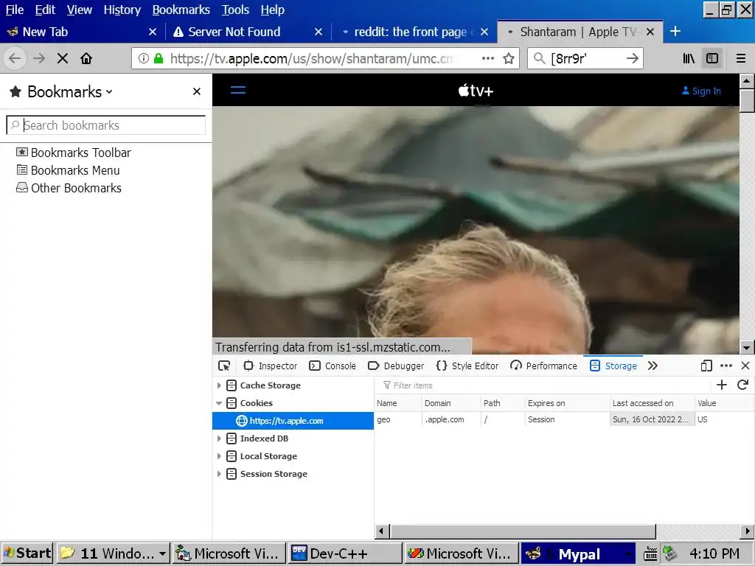This screenshot has width=755, height=566.
Task: Open the Performance devtools tab
Action: [x=543, y=366]
